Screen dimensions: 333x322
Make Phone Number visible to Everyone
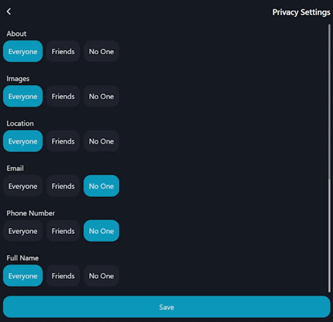23,231
